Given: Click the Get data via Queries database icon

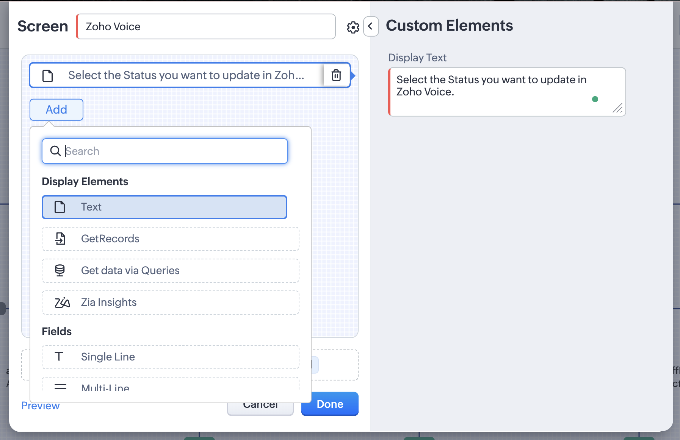Looking at the screenshot, I should 60,270.
